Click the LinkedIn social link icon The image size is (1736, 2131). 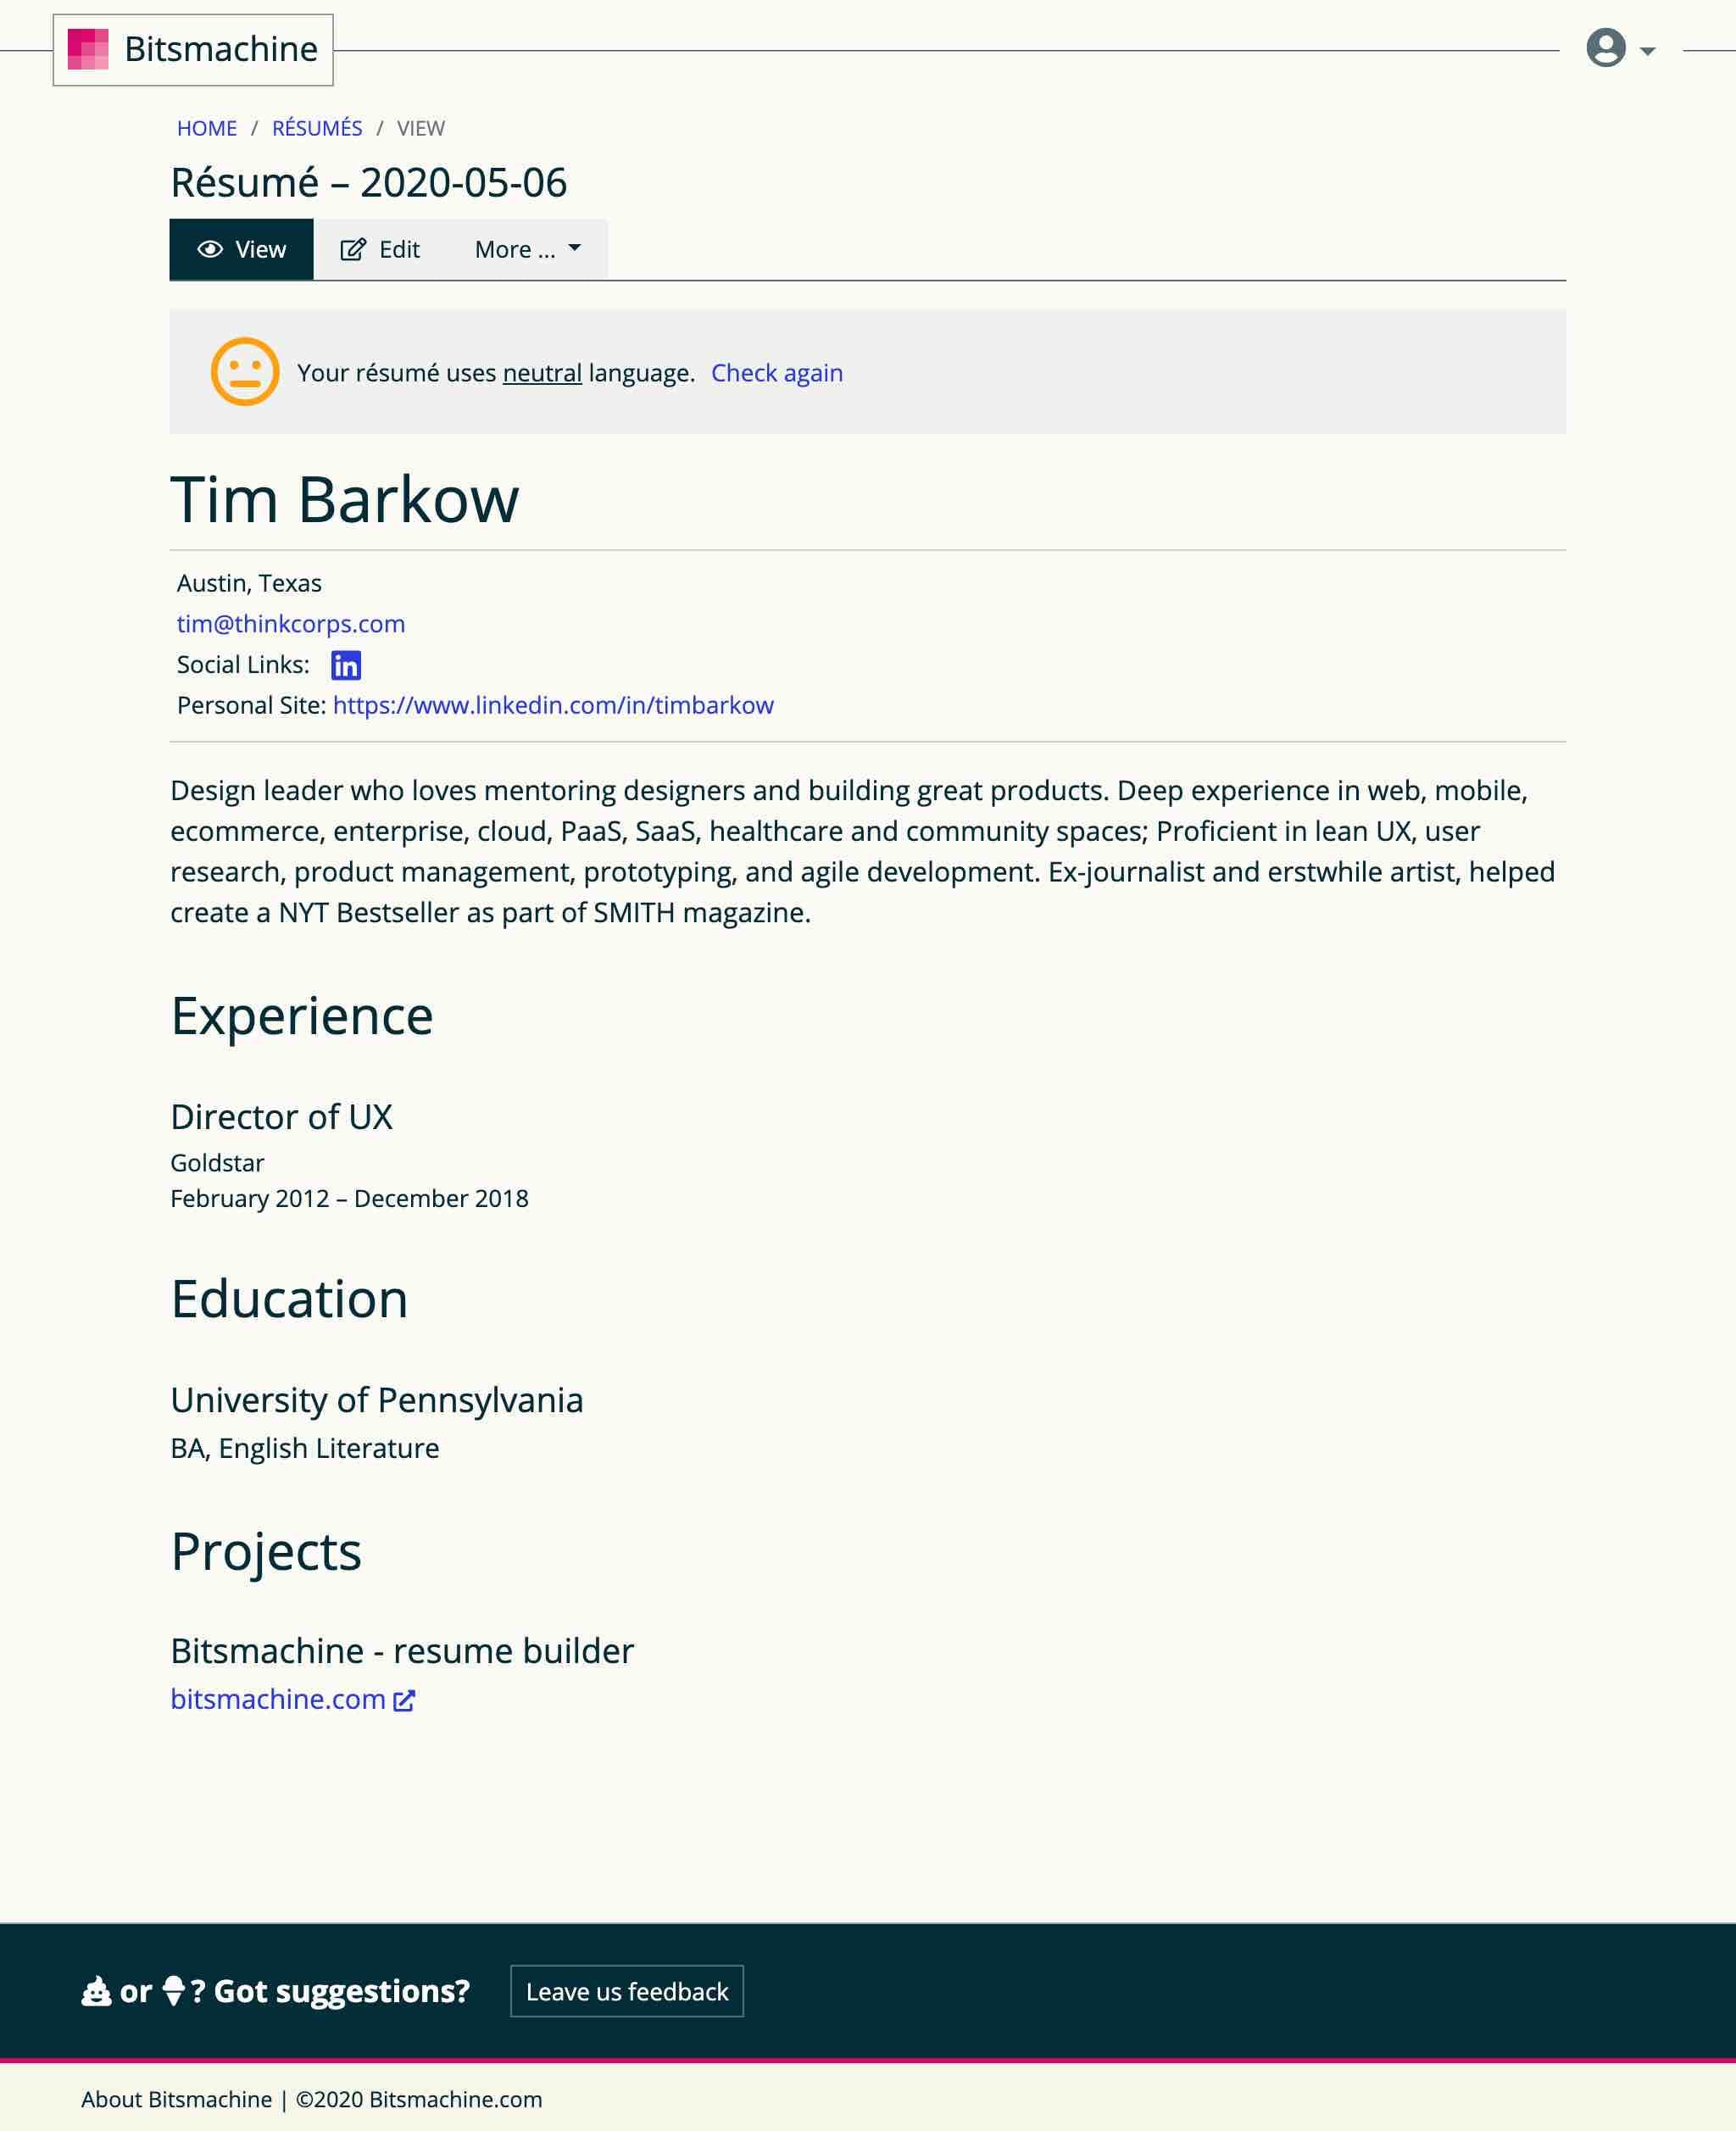pyautogui.click(x=347, y=665)
